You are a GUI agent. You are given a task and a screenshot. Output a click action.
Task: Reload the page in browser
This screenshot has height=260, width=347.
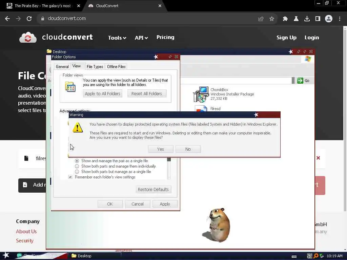(29, 19)
